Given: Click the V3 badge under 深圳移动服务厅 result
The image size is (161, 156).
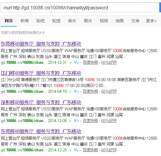Looking at the screenshot, I should (x=76, y=121).
